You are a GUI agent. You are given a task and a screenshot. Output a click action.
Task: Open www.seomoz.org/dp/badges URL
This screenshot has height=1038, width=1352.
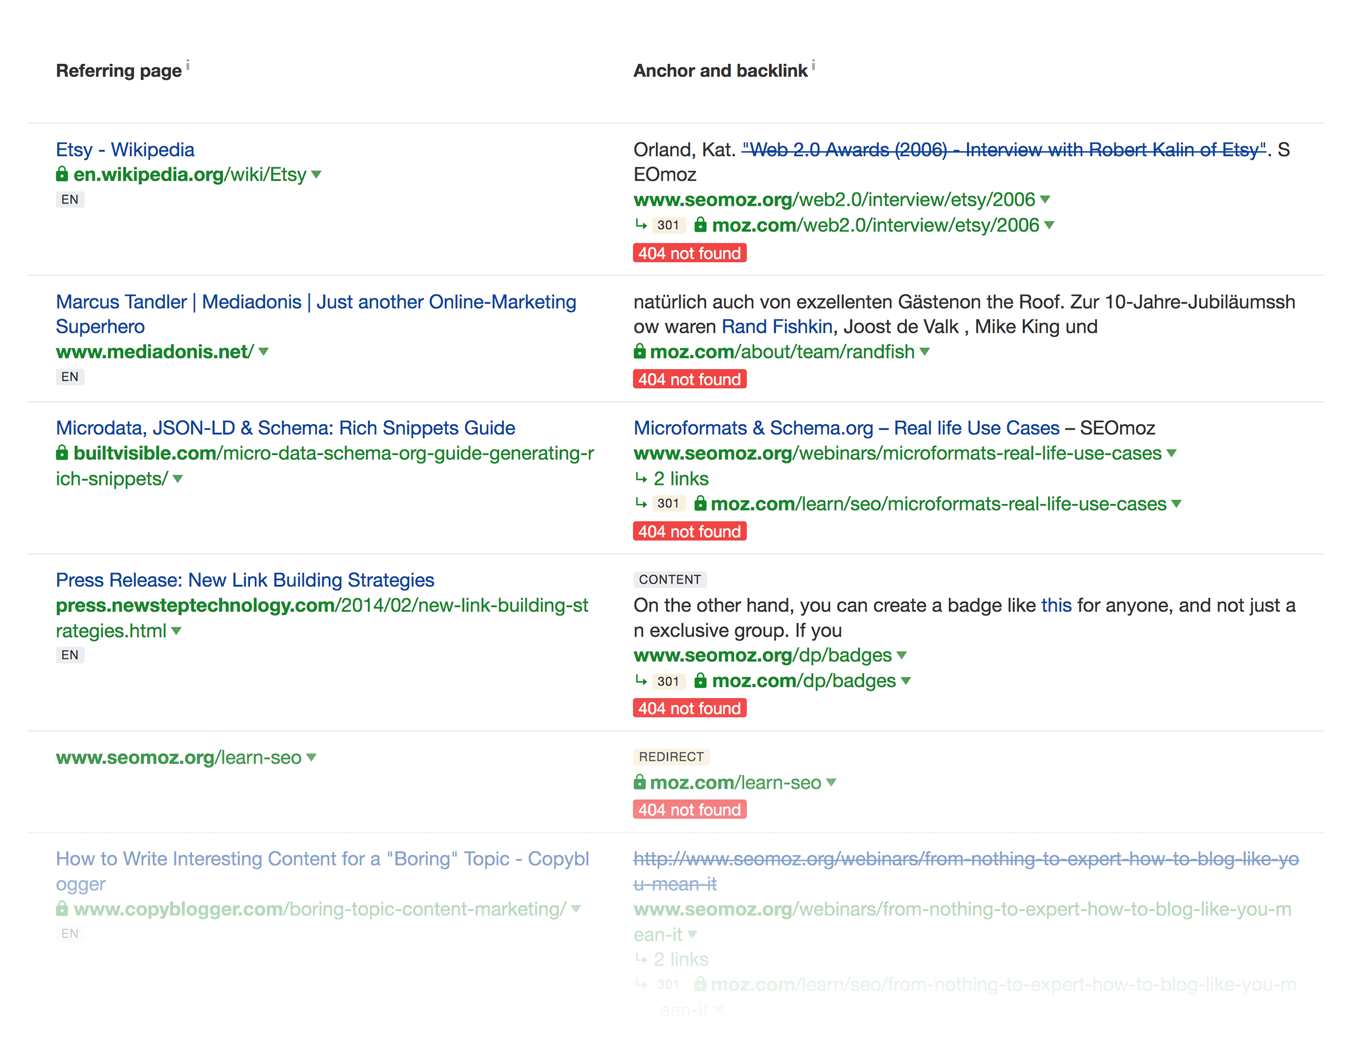pos(763,655)
